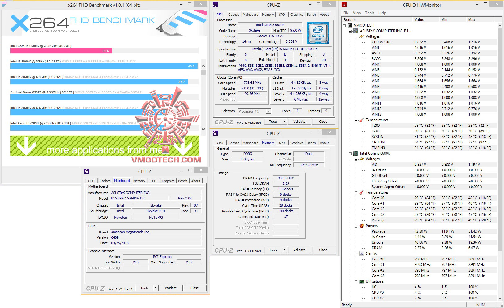The image size is (504, 308).
Task: Click the x264 results list scroll-up arrow
Action: (203, 66)
